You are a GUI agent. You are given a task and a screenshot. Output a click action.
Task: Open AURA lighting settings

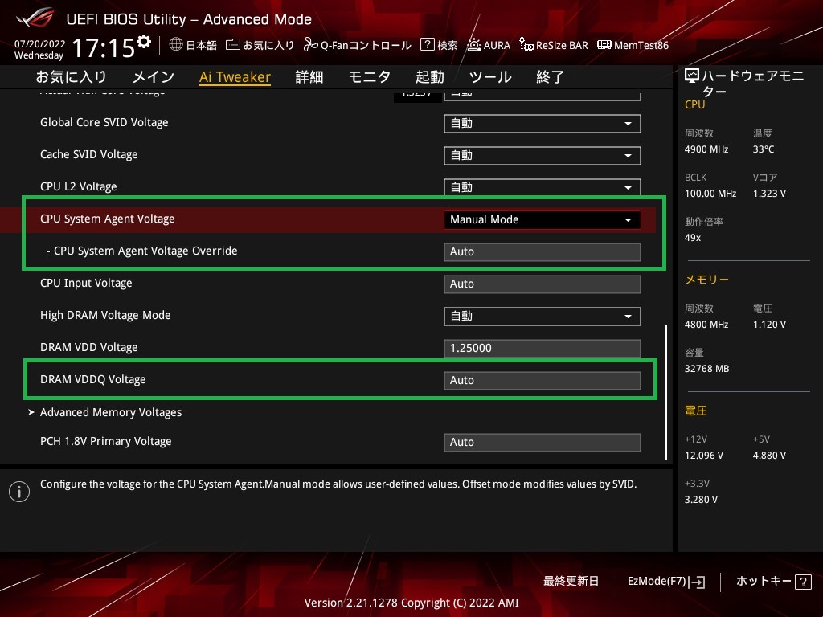click(475, 45)
